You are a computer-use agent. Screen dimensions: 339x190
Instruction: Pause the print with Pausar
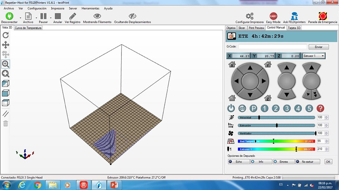[43, 16]
